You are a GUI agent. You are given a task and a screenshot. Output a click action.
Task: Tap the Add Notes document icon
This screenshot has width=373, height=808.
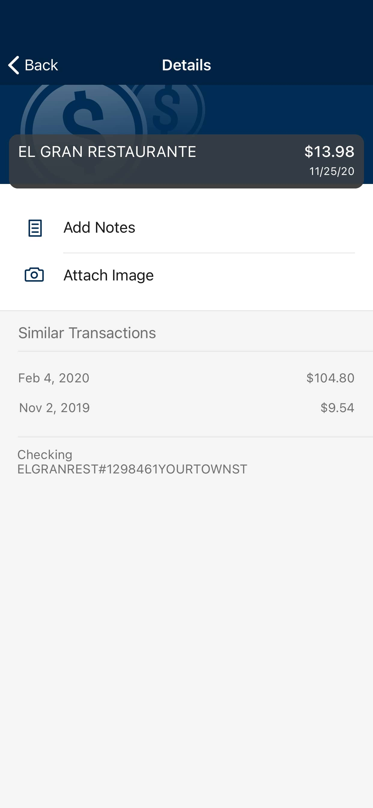(35, 228)
